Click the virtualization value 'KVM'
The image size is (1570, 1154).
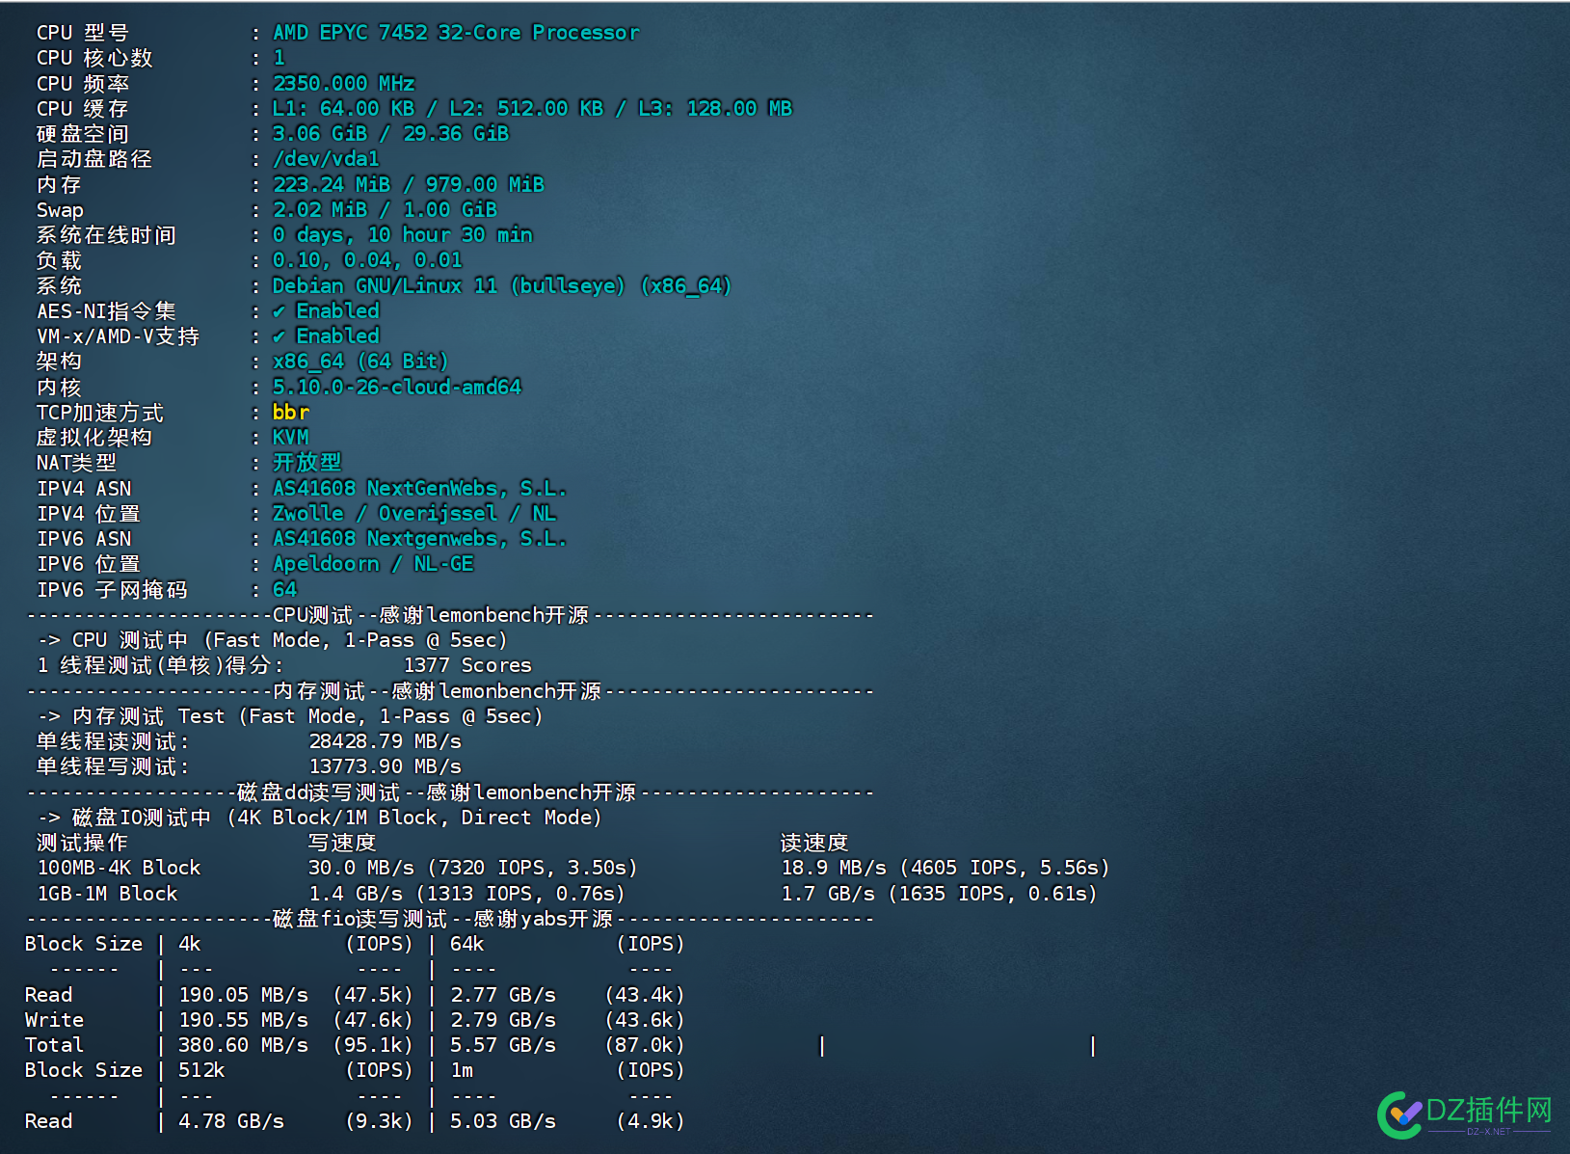290,438
